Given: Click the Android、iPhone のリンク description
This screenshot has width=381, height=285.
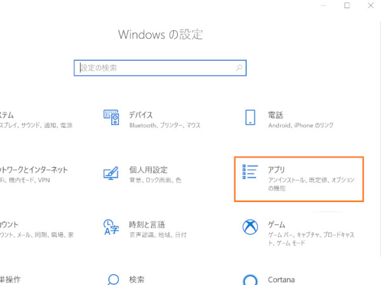Looking at the screenshot, I should pyautogui.click(x=301, y=125).
